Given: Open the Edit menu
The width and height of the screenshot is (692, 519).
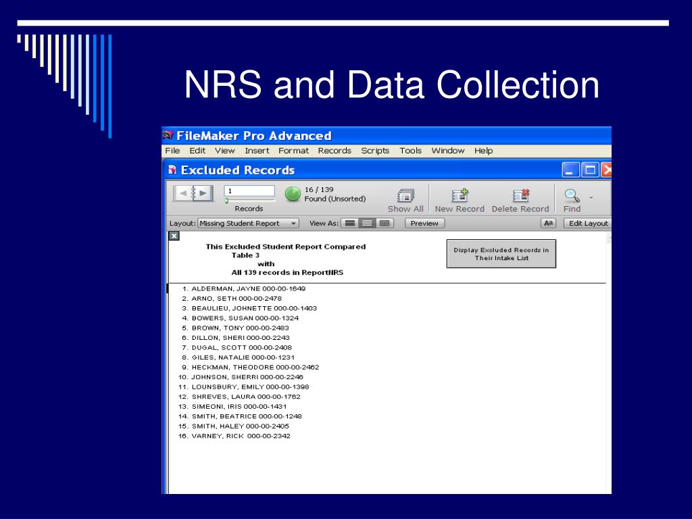Looking at the screenshot, I should (x=197, y=151).
